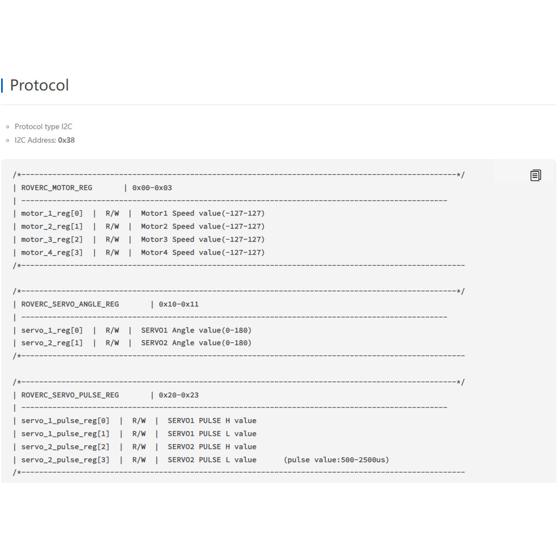Click the servo_1_pulse_reg[0] line
The width and height of the screenshot is (558, 558).
[65, 421]
